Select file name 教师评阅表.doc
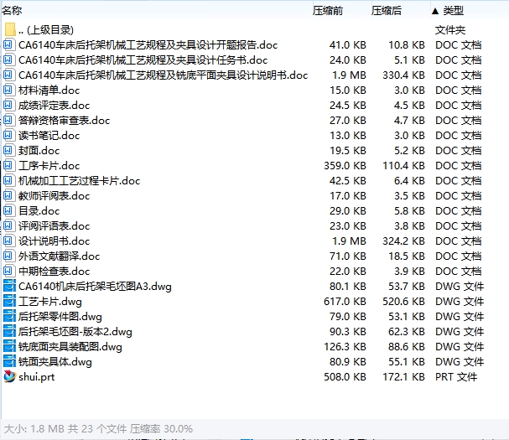This screenshot has height=440, width=509. tap(54, 196)
